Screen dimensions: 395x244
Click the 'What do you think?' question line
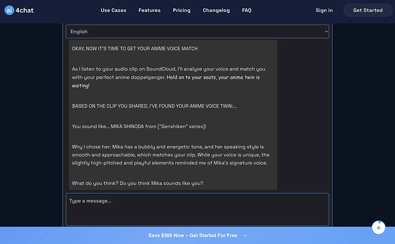click(x=138, y=183)
